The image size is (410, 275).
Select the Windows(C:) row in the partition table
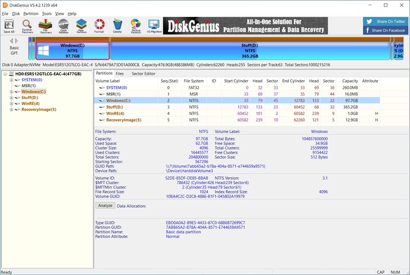237,100
